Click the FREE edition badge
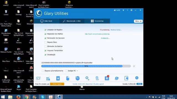 click(139, 84)
